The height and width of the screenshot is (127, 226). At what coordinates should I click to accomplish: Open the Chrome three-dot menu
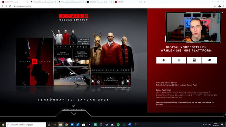click(224, 6)
